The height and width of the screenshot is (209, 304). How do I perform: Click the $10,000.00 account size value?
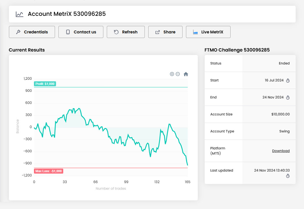(280, 114)
